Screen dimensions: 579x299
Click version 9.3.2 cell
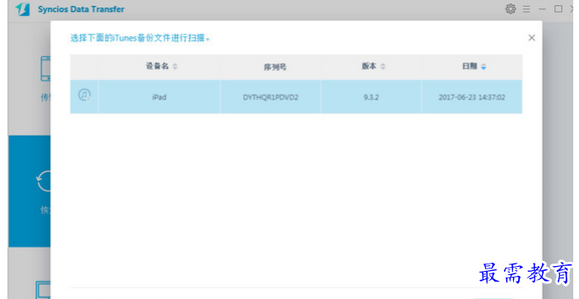tap(371, 97)
